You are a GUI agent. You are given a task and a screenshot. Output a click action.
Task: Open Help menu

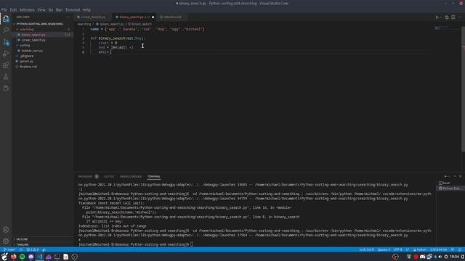pos(86,9)
